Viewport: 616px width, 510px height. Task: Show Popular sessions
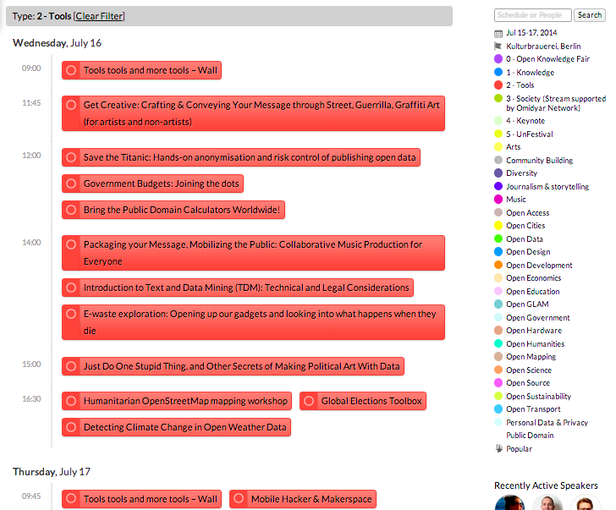pos(519,449)
